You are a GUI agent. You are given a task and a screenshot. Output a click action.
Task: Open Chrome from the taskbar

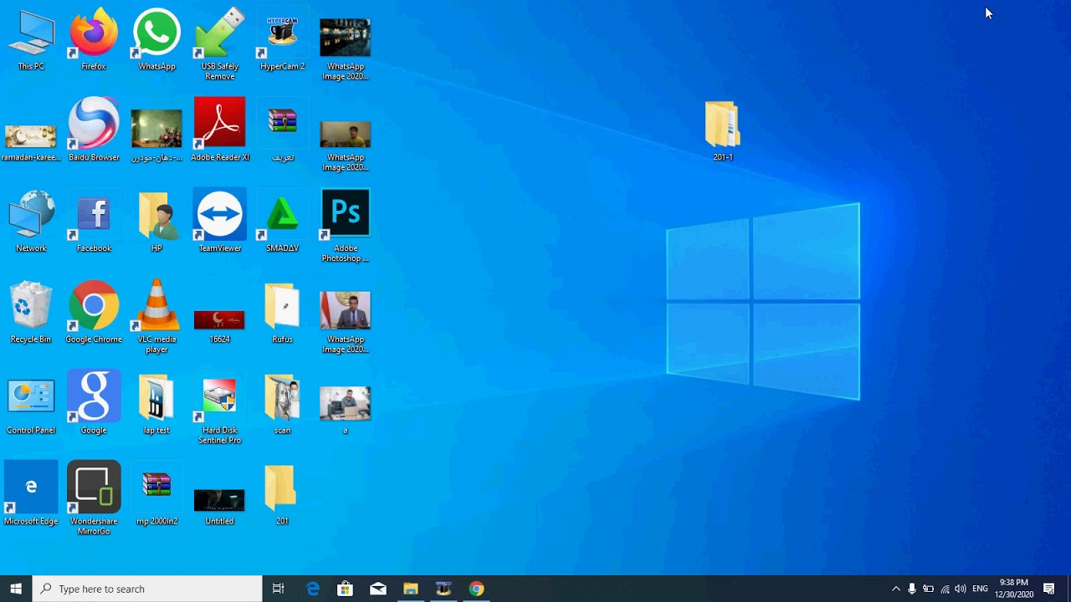point(476,589)
